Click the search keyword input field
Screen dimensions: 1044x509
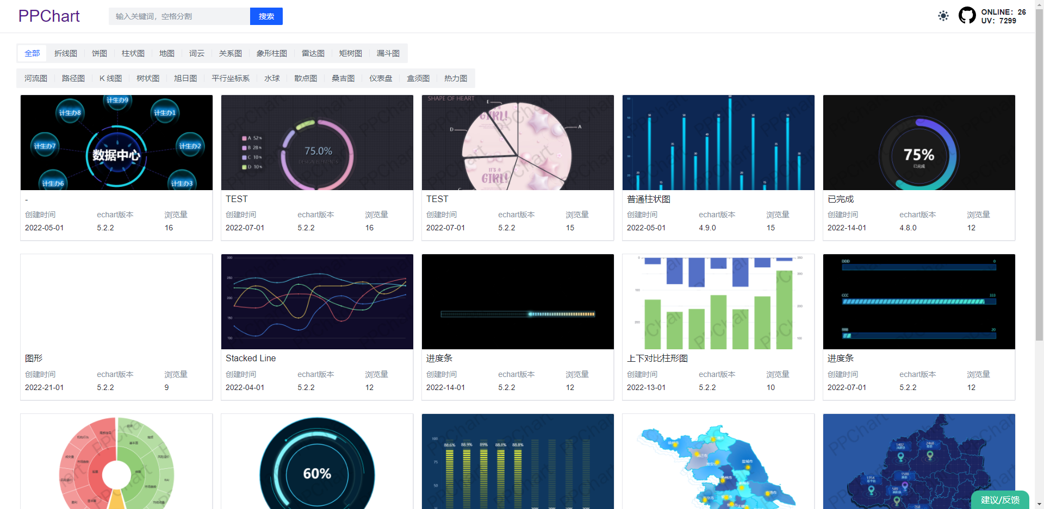(179, 16)
